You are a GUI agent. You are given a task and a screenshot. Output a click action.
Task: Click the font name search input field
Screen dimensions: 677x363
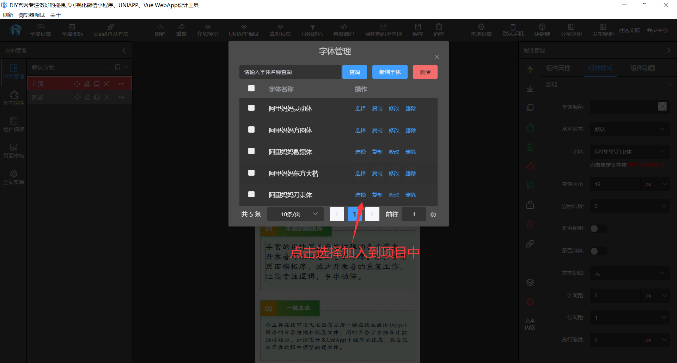point(290,72)
